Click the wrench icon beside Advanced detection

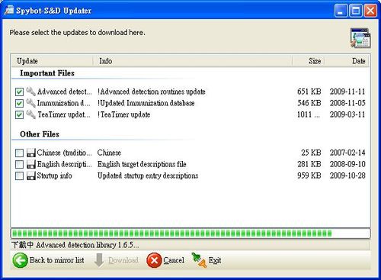point(30,92)
